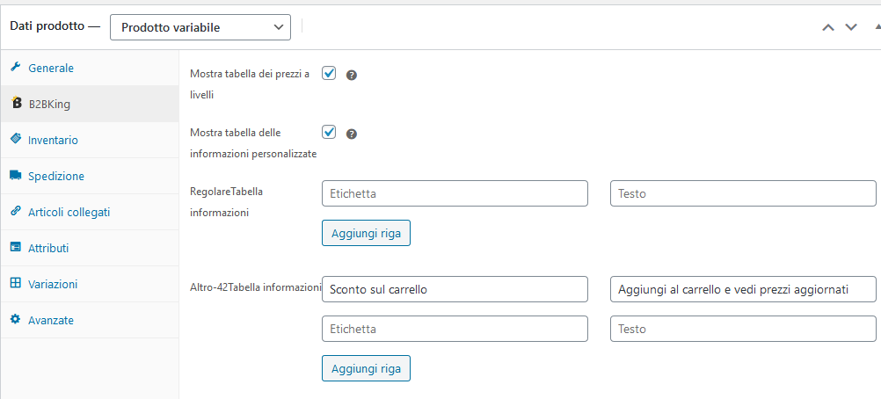Select the B2BKing tab

coord(90,104)
